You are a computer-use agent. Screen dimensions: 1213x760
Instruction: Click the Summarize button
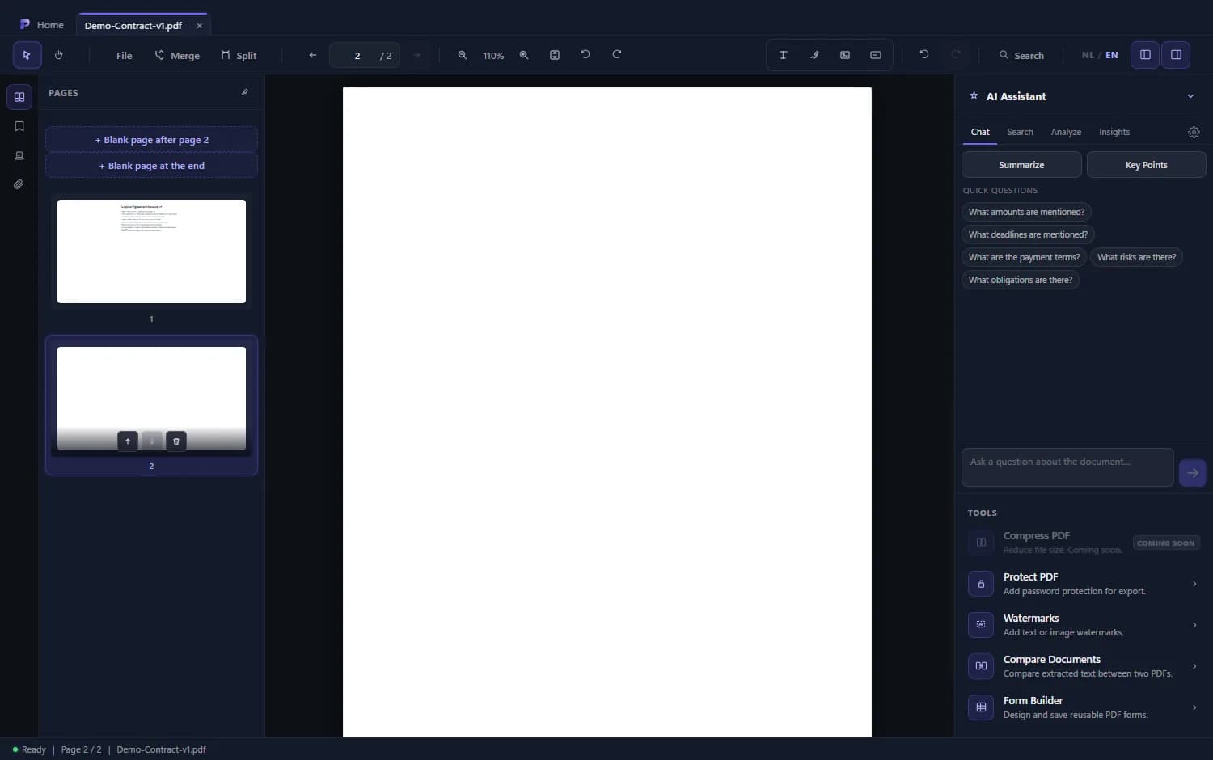pyautogui.click(x=1021, y=164)
